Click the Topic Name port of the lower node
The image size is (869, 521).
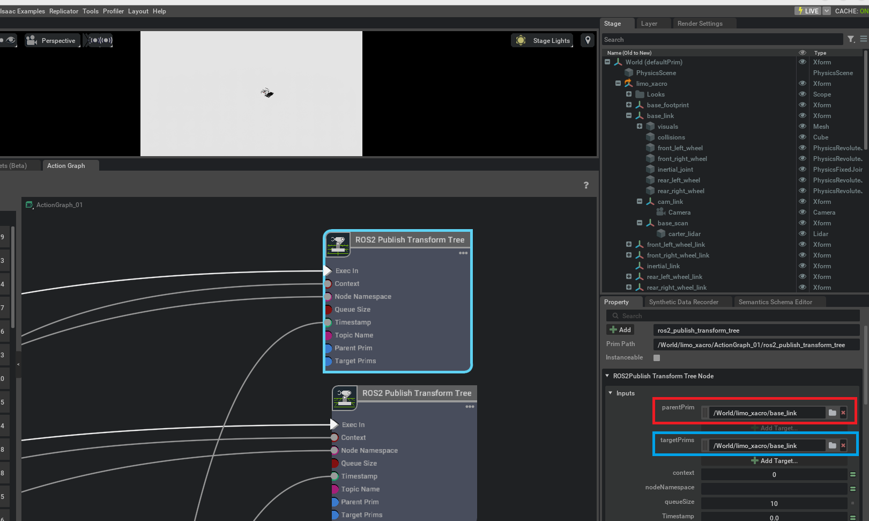click(x=335, y=489)
